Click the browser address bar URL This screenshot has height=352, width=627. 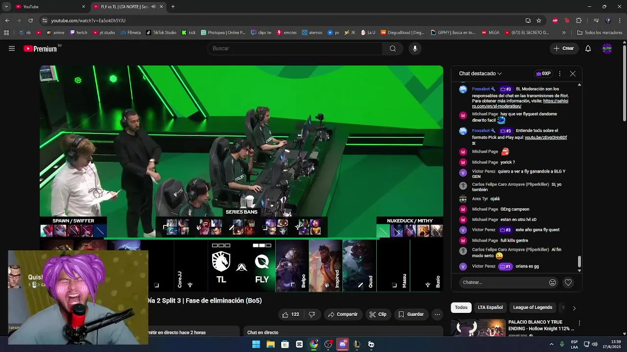[x=88, y=21]
